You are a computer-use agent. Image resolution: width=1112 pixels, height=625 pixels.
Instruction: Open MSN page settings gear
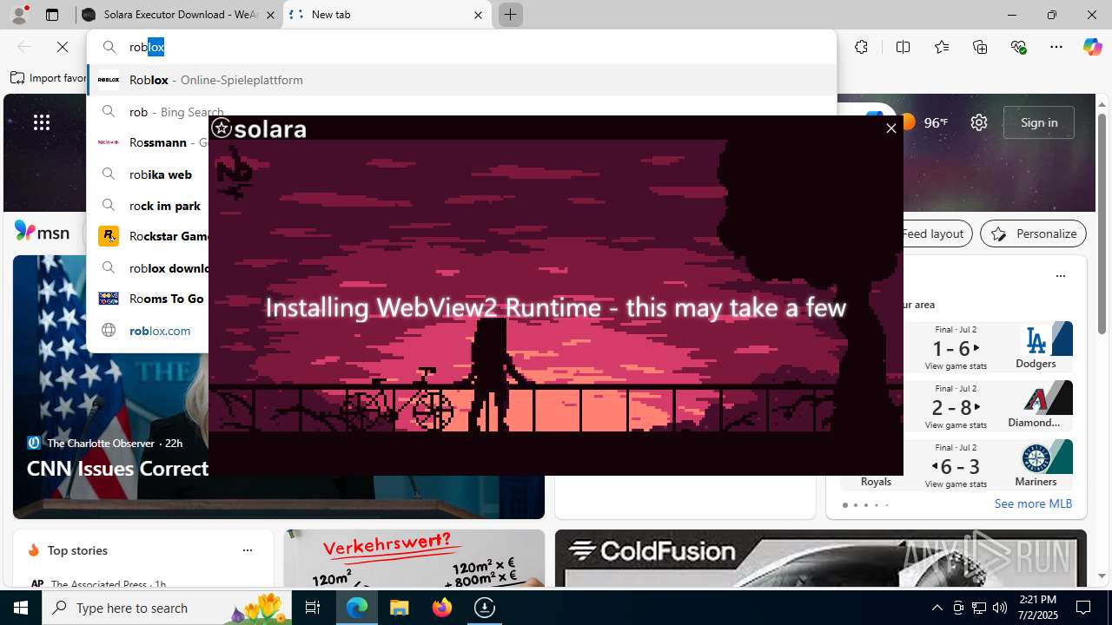coord(979,122)
